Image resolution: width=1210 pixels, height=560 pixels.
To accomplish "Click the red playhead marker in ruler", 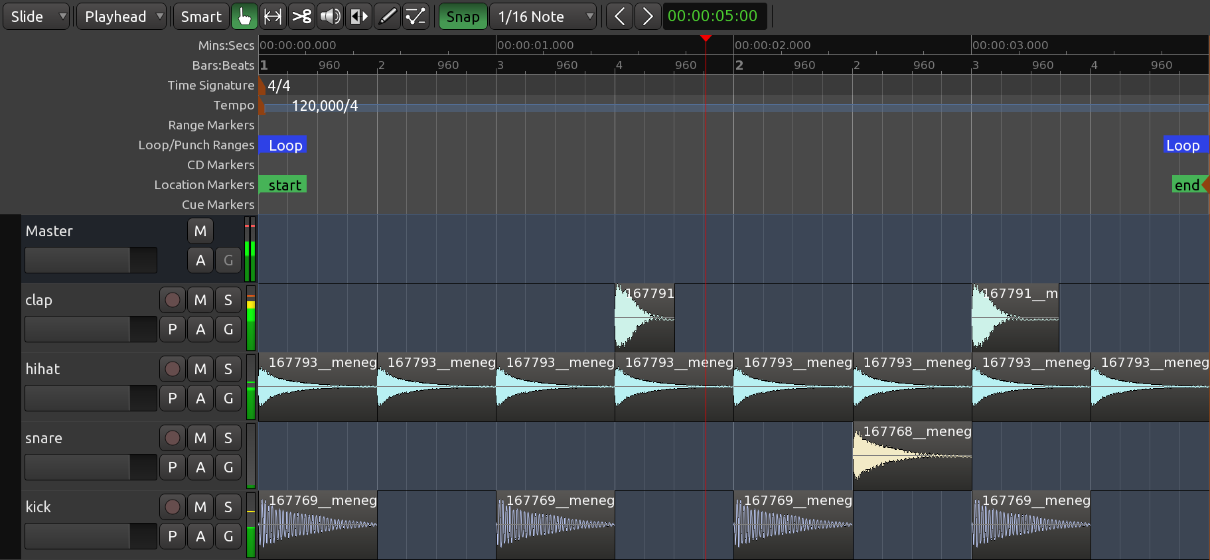I will pos(706,38).
